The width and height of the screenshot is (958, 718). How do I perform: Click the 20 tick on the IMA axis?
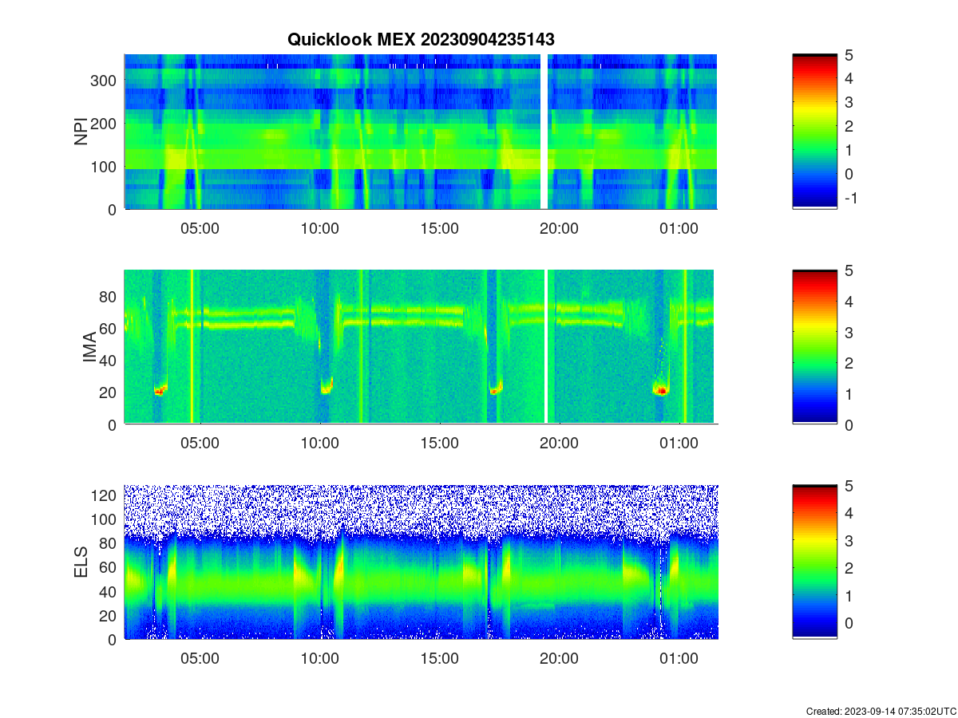109,393
